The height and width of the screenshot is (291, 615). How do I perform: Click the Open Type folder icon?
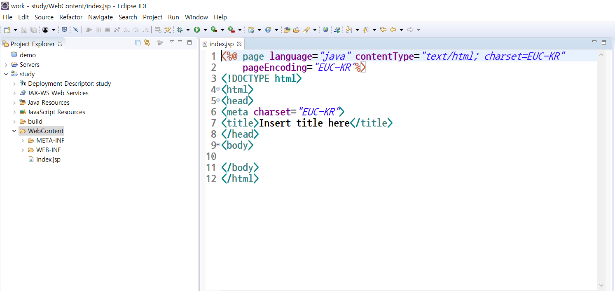287,30
